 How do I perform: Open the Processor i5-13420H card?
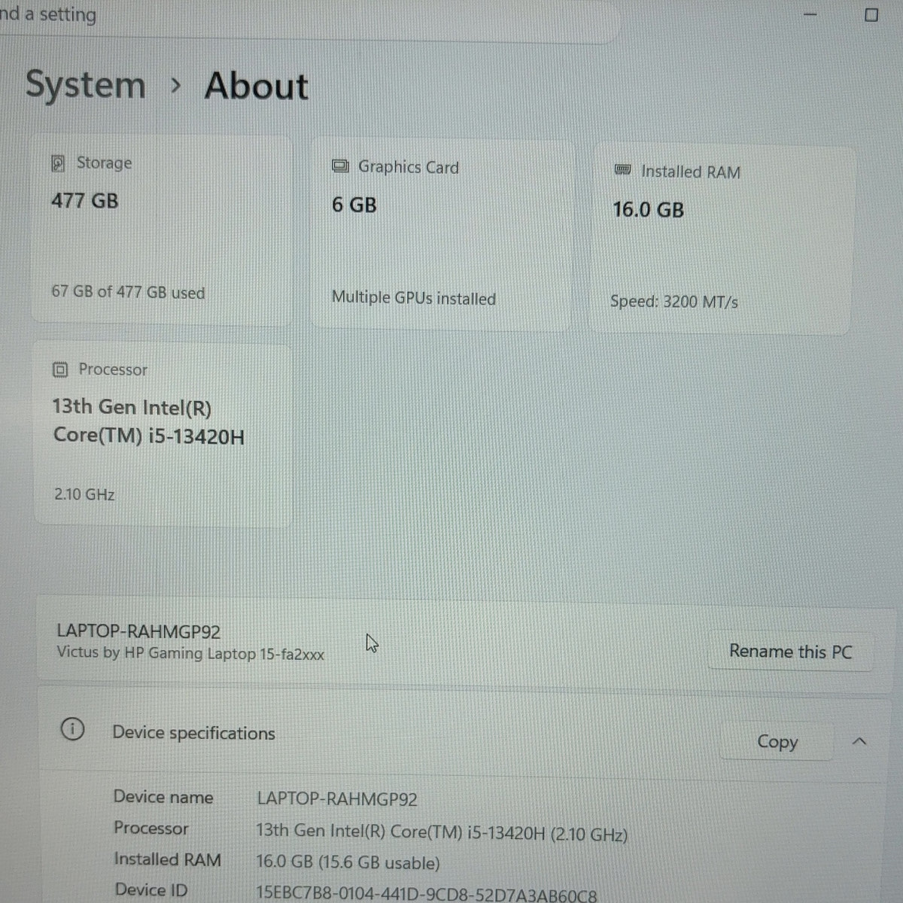pyautogui.click(x=163, y=435)
